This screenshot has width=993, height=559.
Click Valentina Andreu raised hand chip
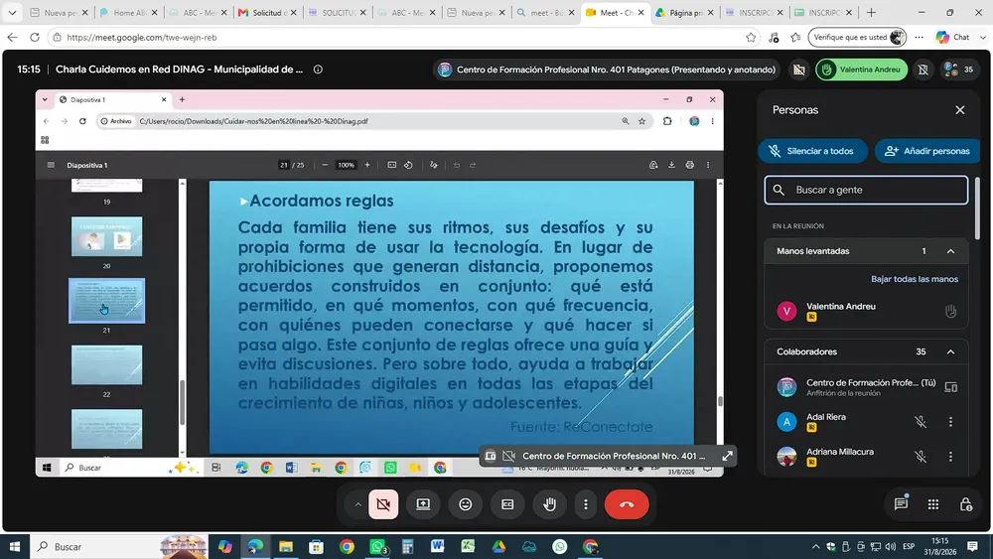(x=861, y=70)
